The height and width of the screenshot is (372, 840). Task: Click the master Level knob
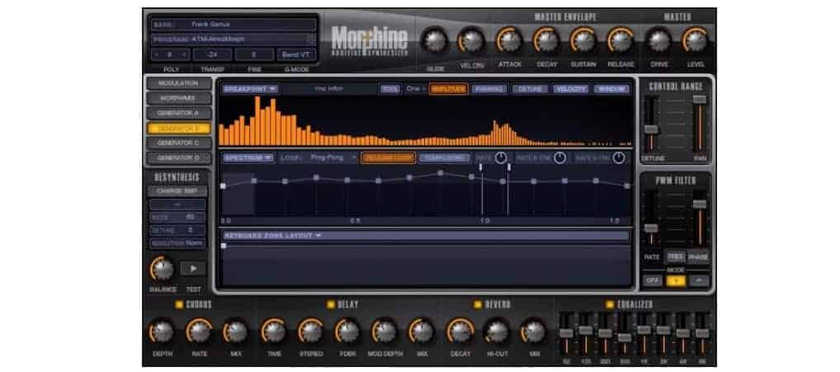pos(696,40)
